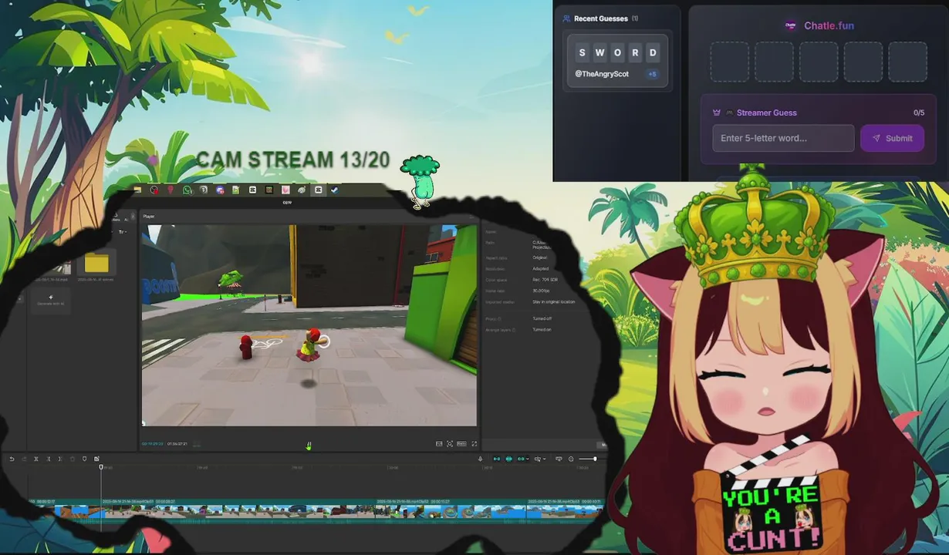Click the delete-left trim tool
The image size is (949, 555).
point(49,459)
